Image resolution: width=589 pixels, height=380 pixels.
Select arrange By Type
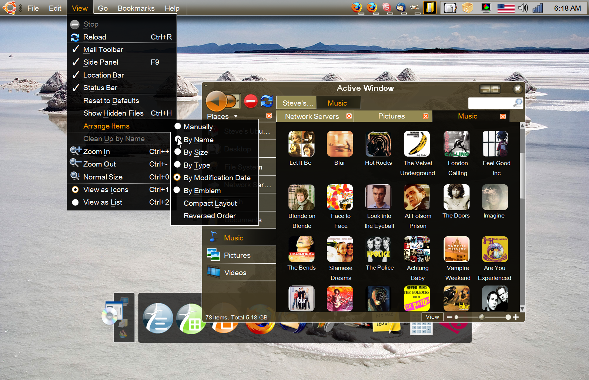215,165
